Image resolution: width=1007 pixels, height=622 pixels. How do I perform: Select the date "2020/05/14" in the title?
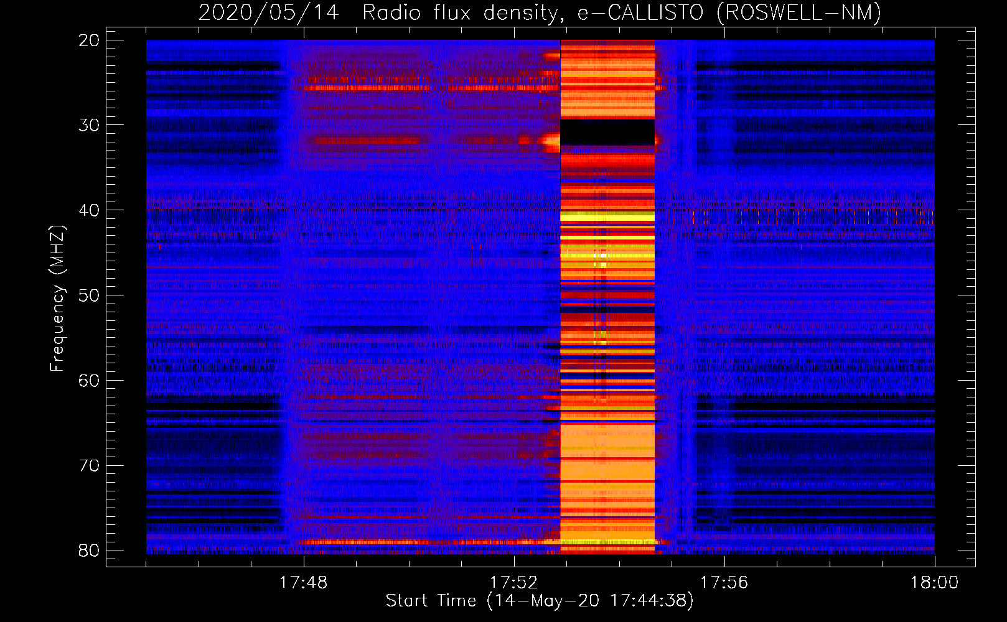tap(268, 12)
